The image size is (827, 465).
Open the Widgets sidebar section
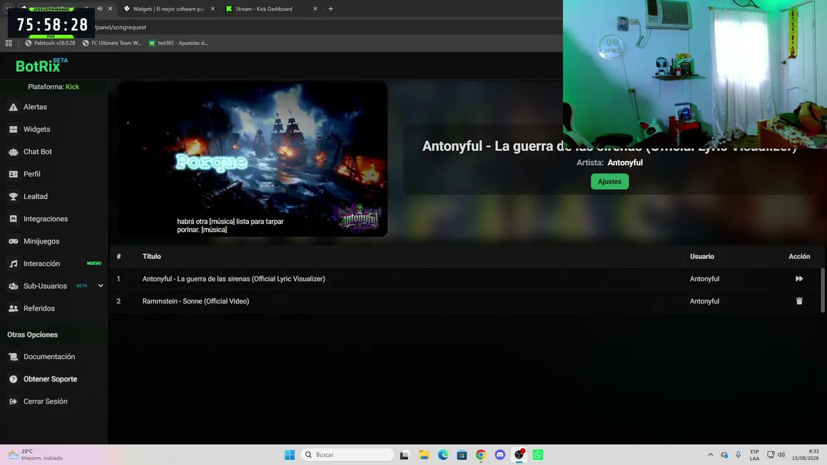click(37, 129)
